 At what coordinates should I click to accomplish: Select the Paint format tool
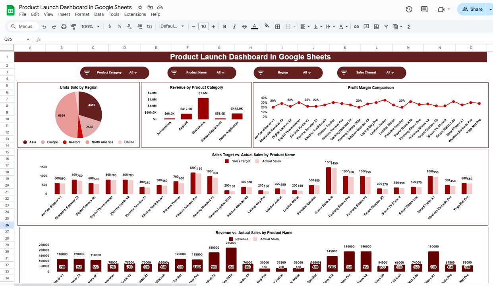(x=73, y=26)
